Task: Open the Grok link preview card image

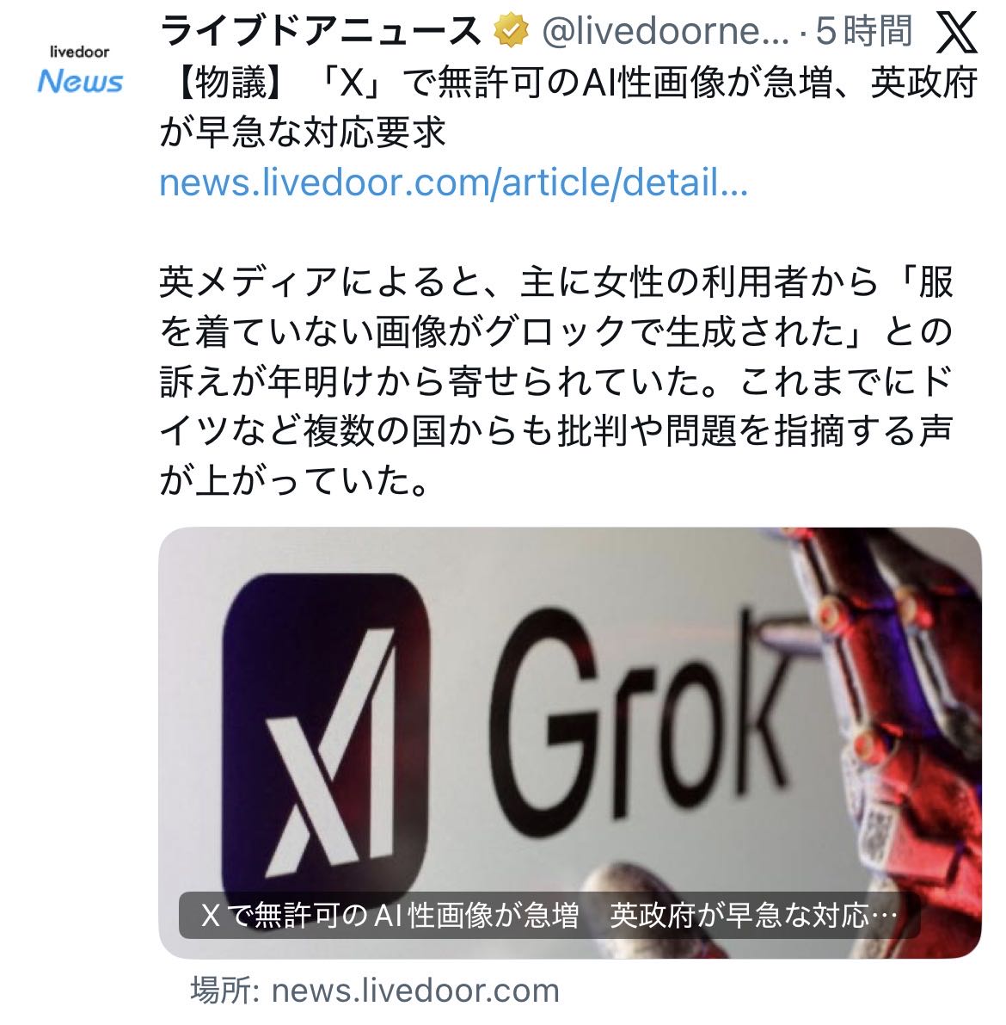Action: click(x=569, y=743)
